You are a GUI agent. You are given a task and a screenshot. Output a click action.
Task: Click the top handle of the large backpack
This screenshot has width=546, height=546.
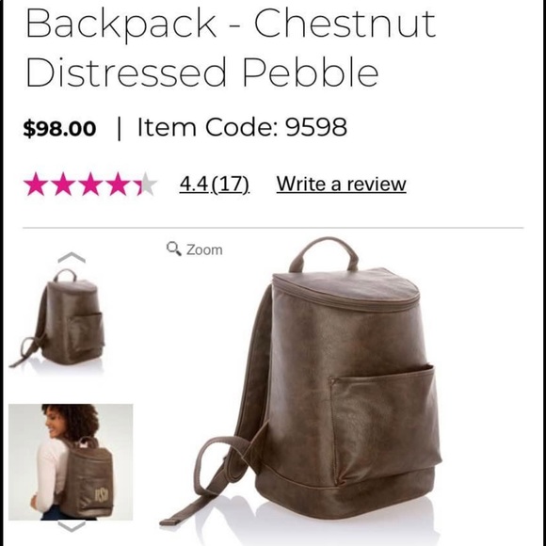324,253
